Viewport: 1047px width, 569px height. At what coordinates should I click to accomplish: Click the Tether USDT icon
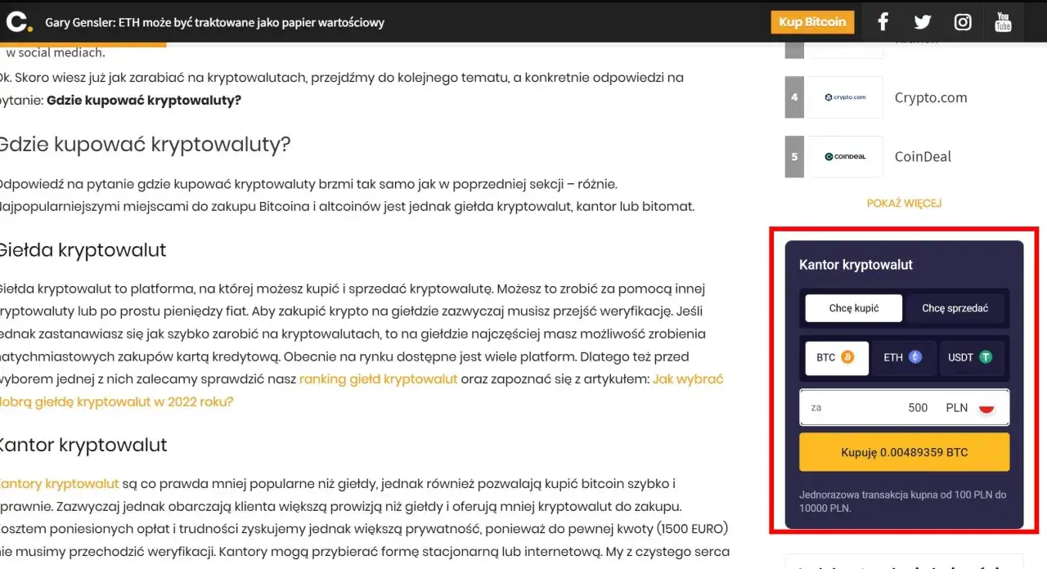(x=987, y=357)
